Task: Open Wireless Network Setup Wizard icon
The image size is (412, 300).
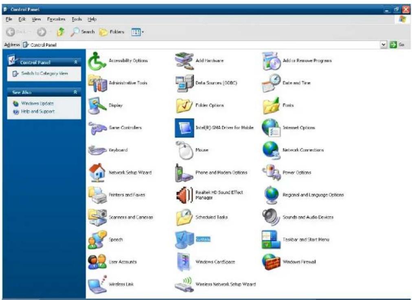Action: (x=184, y=284)
